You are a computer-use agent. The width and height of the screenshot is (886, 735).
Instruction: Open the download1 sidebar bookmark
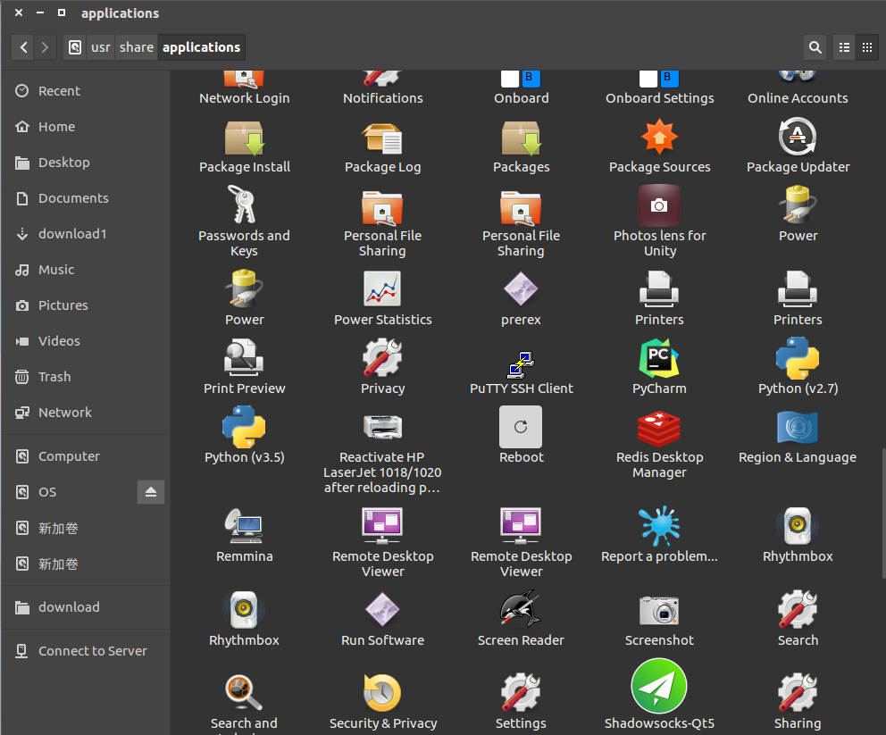[86, 234]
